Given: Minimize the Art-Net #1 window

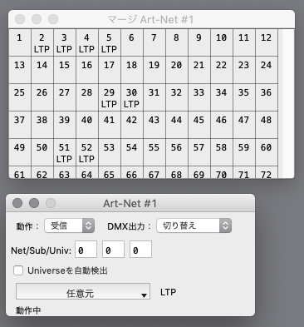Looking at the screenshot, I should click(34, 203).
